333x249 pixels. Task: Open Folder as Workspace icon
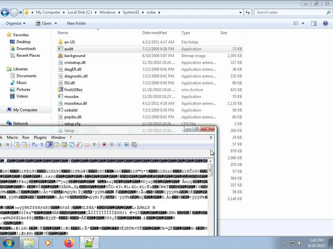(87, 145)
